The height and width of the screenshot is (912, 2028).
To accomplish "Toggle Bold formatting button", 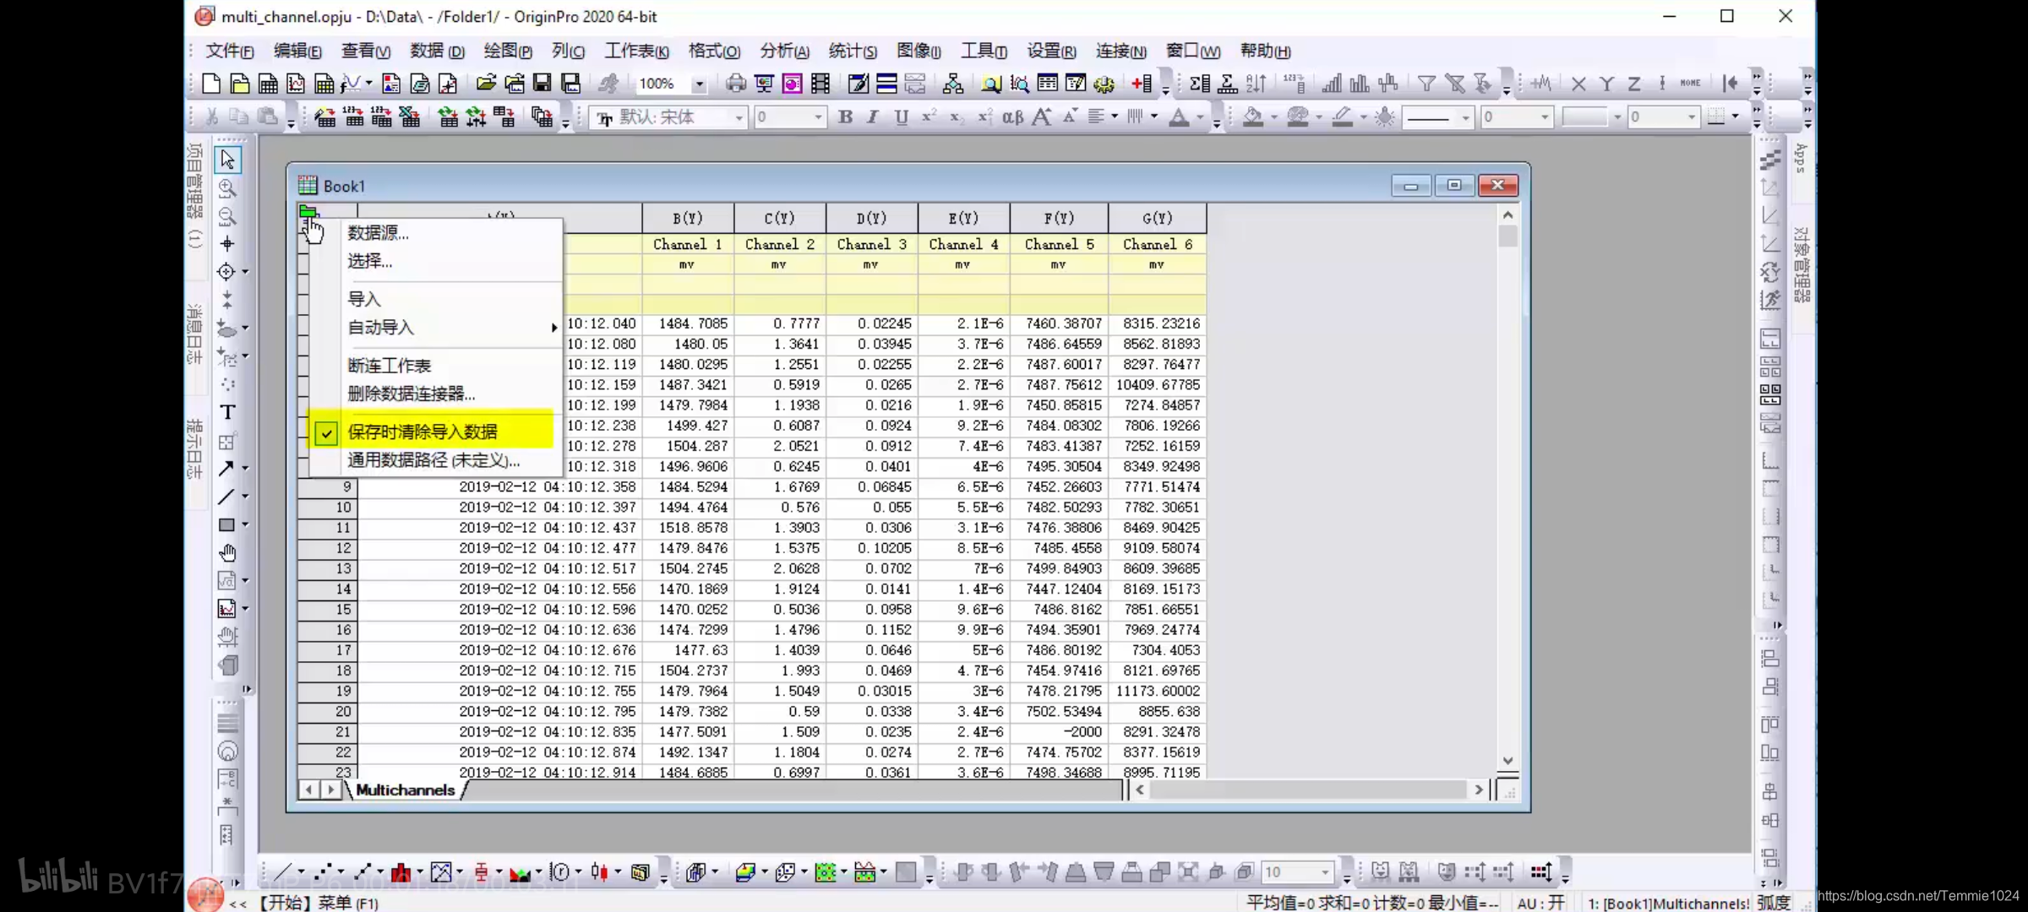I will click(x=845, y=117).
